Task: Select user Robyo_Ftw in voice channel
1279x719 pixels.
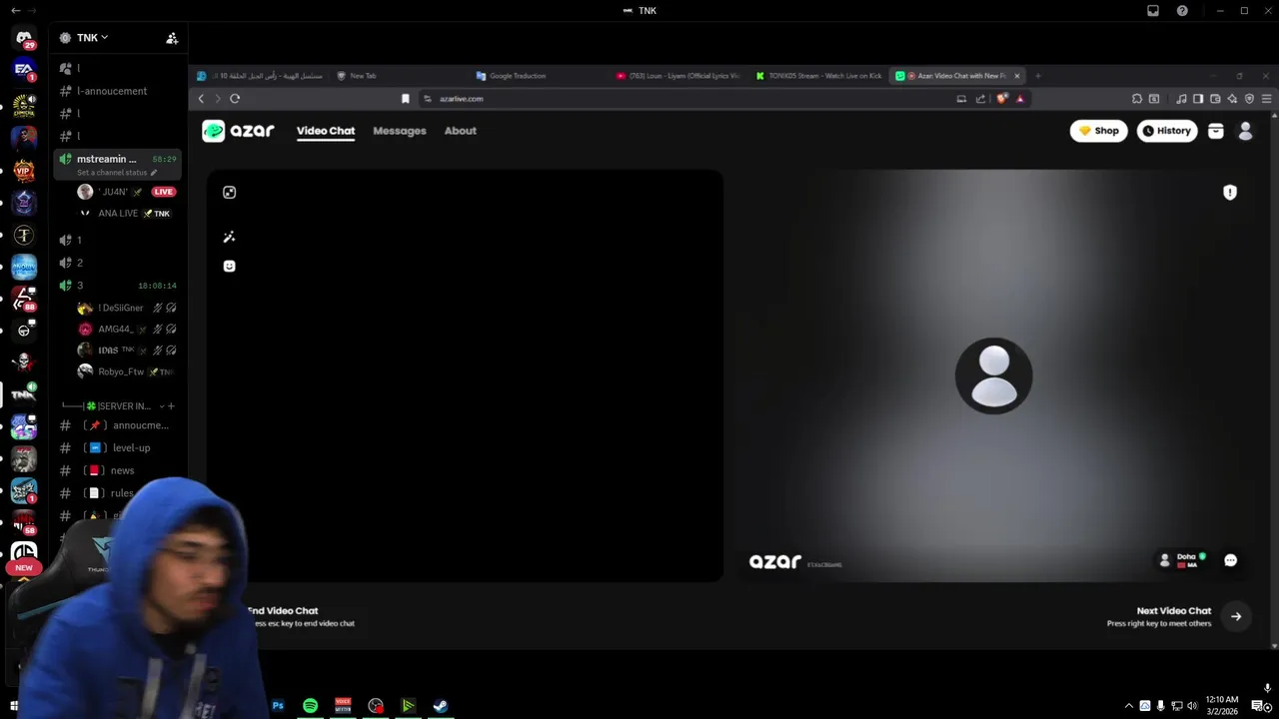Action: (x=127, y=371)
